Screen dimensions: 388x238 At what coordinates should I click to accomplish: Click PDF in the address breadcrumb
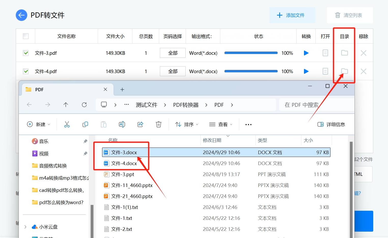(219, 105)
